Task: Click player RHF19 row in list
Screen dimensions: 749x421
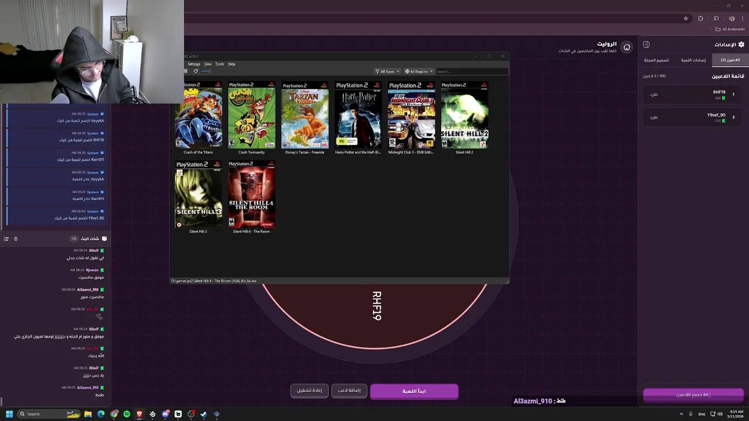Action: pyautogui.click(x=692, y=94)
